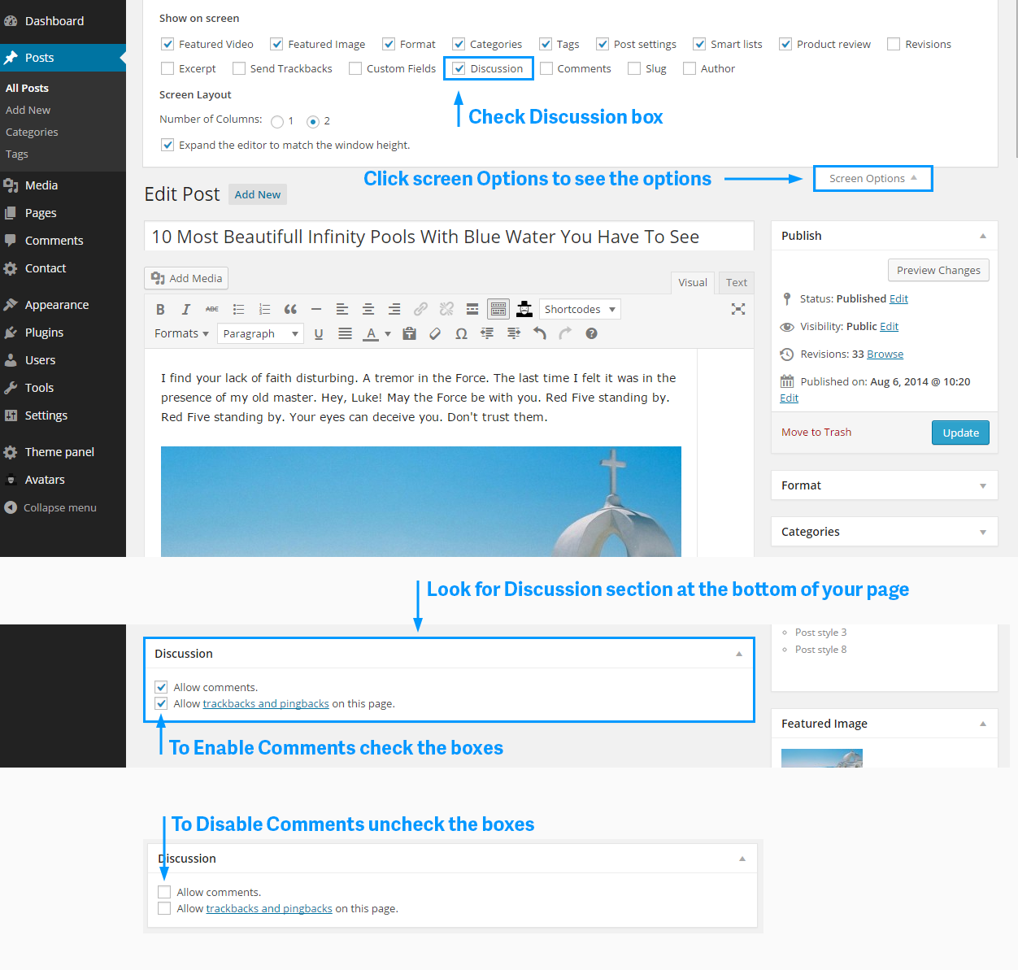Enter distraction-free fullscreen writing mode

click(738, 309)
